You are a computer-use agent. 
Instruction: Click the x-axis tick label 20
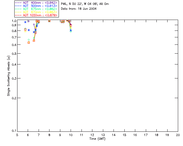[178, 135]
